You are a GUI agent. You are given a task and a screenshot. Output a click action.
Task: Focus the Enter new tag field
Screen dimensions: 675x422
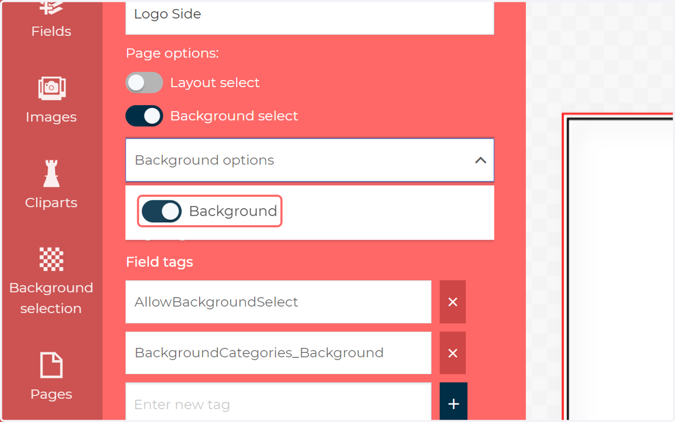tap(278, 402)
